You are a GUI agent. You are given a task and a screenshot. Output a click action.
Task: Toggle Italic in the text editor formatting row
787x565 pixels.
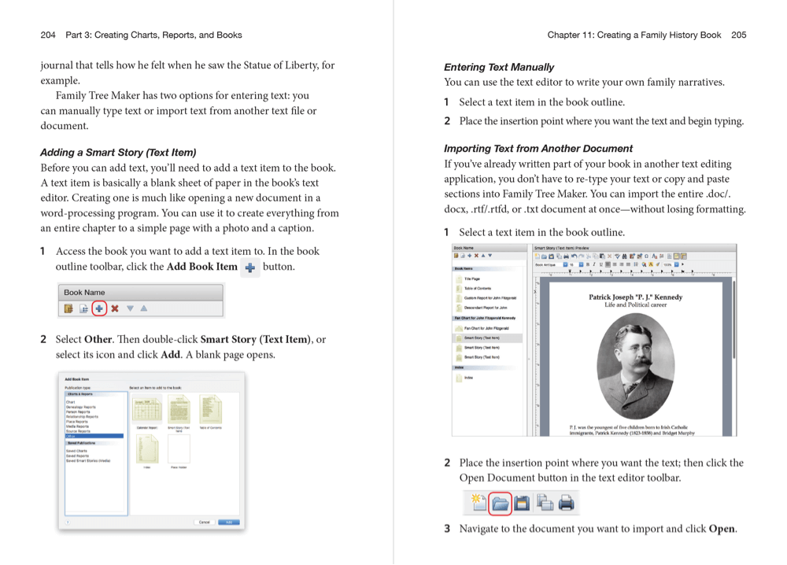tap(594, 264)
